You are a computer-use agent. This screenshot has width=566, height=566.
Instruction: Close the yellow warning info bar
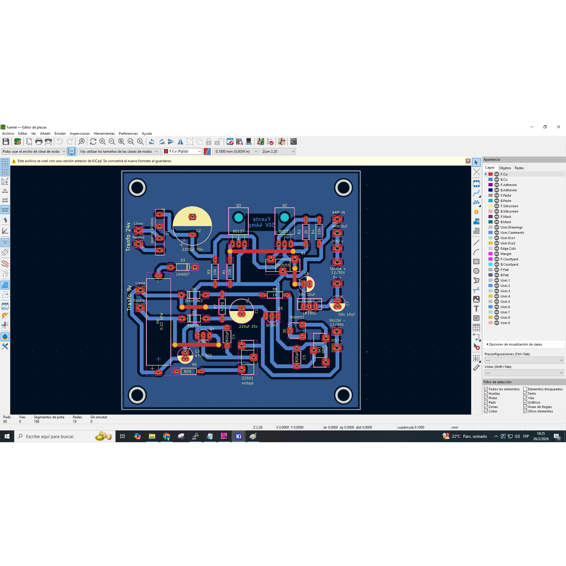click(468, 161)
